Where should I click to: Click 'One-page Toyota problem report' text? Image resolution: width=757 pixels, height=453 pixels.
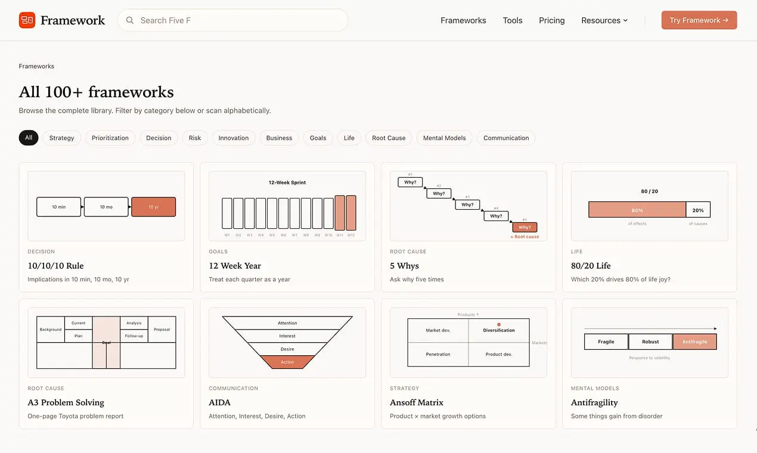pyautogui.click(x=76, y=416)
